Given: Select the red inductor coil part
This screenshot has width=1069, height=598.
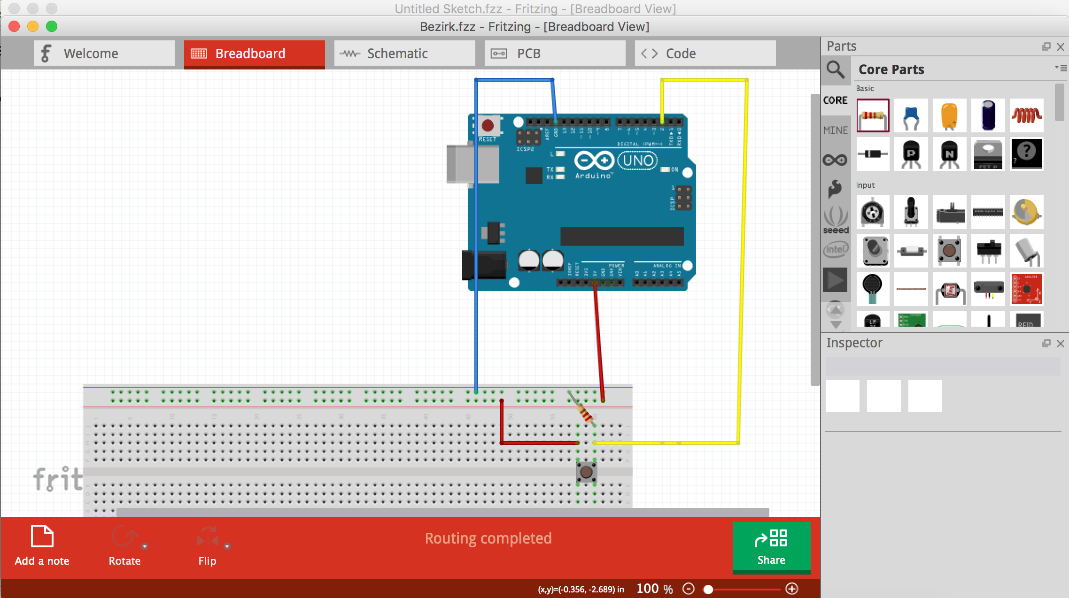Looking at the screenshot, I should tap(1026, 115).
